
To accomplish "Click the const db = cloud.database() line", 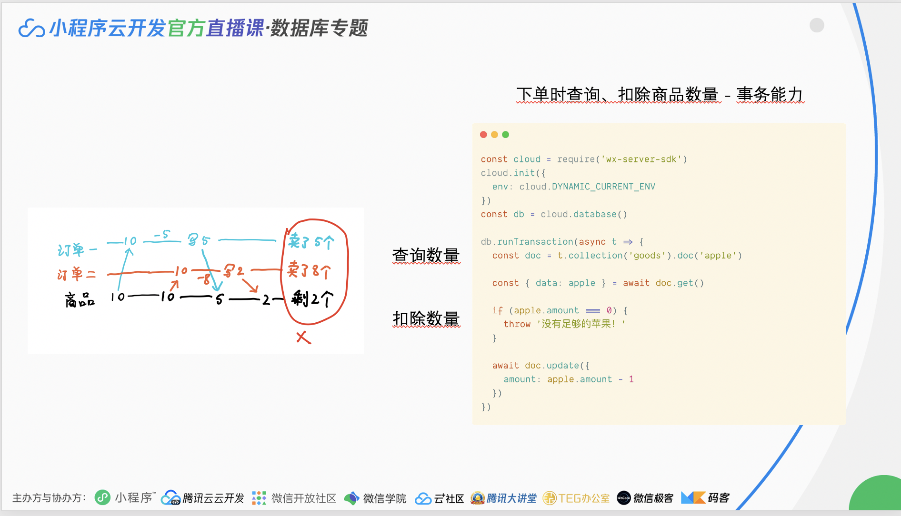I will pyautogui.click(x=554, y=214).
